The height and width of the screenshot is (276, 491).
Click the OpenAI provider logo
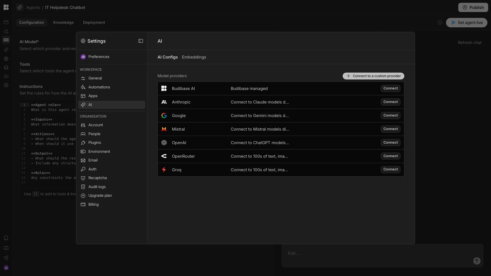coord(164,143)
